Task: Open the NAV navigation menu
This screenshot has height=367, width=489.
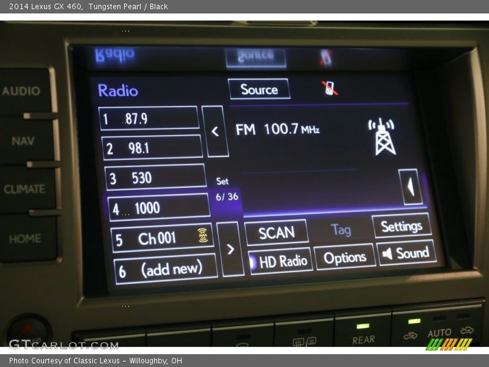Action: pyautogui.click(x=24, y=141)
